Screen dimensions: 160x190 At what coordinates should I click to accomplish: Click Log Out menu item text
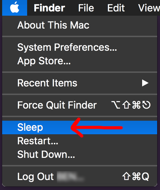(x=35, y=177)
